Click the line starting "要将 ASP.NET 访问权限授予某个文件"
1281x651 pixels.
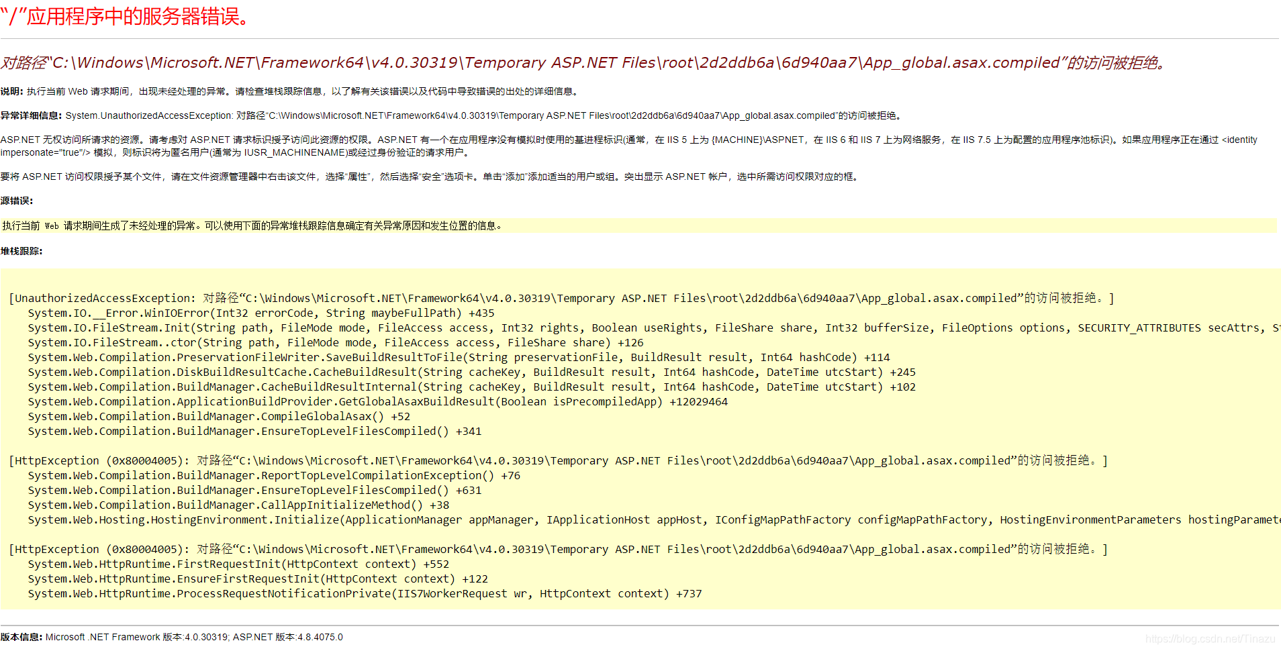431,177
